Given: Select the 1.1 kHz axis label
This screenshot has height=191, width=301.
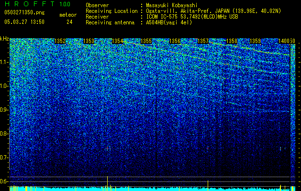Looking at the screenshot, I should [x=4, y=62].
